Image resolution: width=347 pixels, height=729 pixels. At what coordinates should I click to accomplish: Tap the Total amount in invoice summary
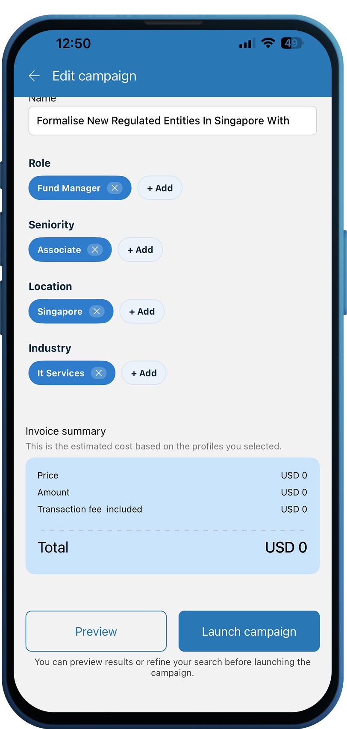click(286, 547)
